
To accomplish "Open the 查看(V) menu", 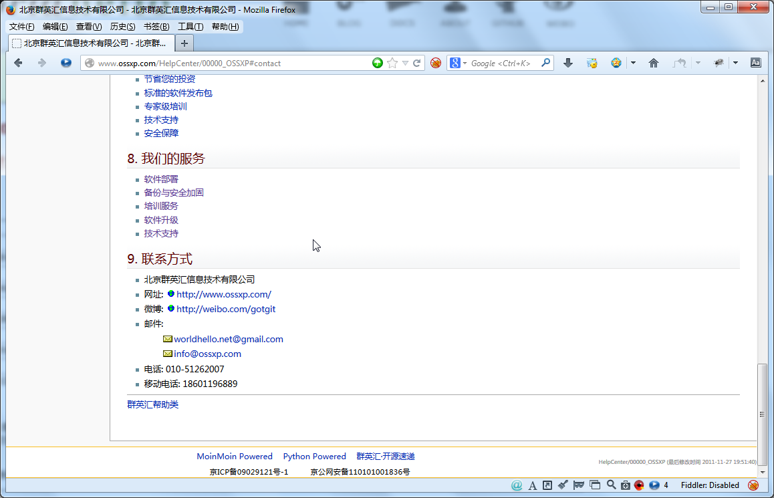I will [x=89, y=27].
